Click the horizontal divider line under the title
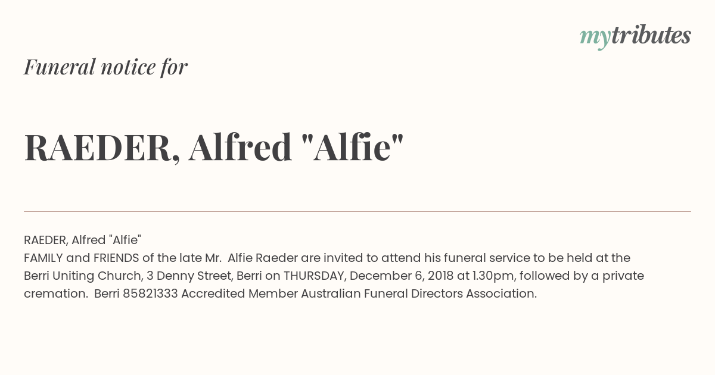The width and height of the screenshot is (715, 375). pyautogui.click(x=357, y=211)
